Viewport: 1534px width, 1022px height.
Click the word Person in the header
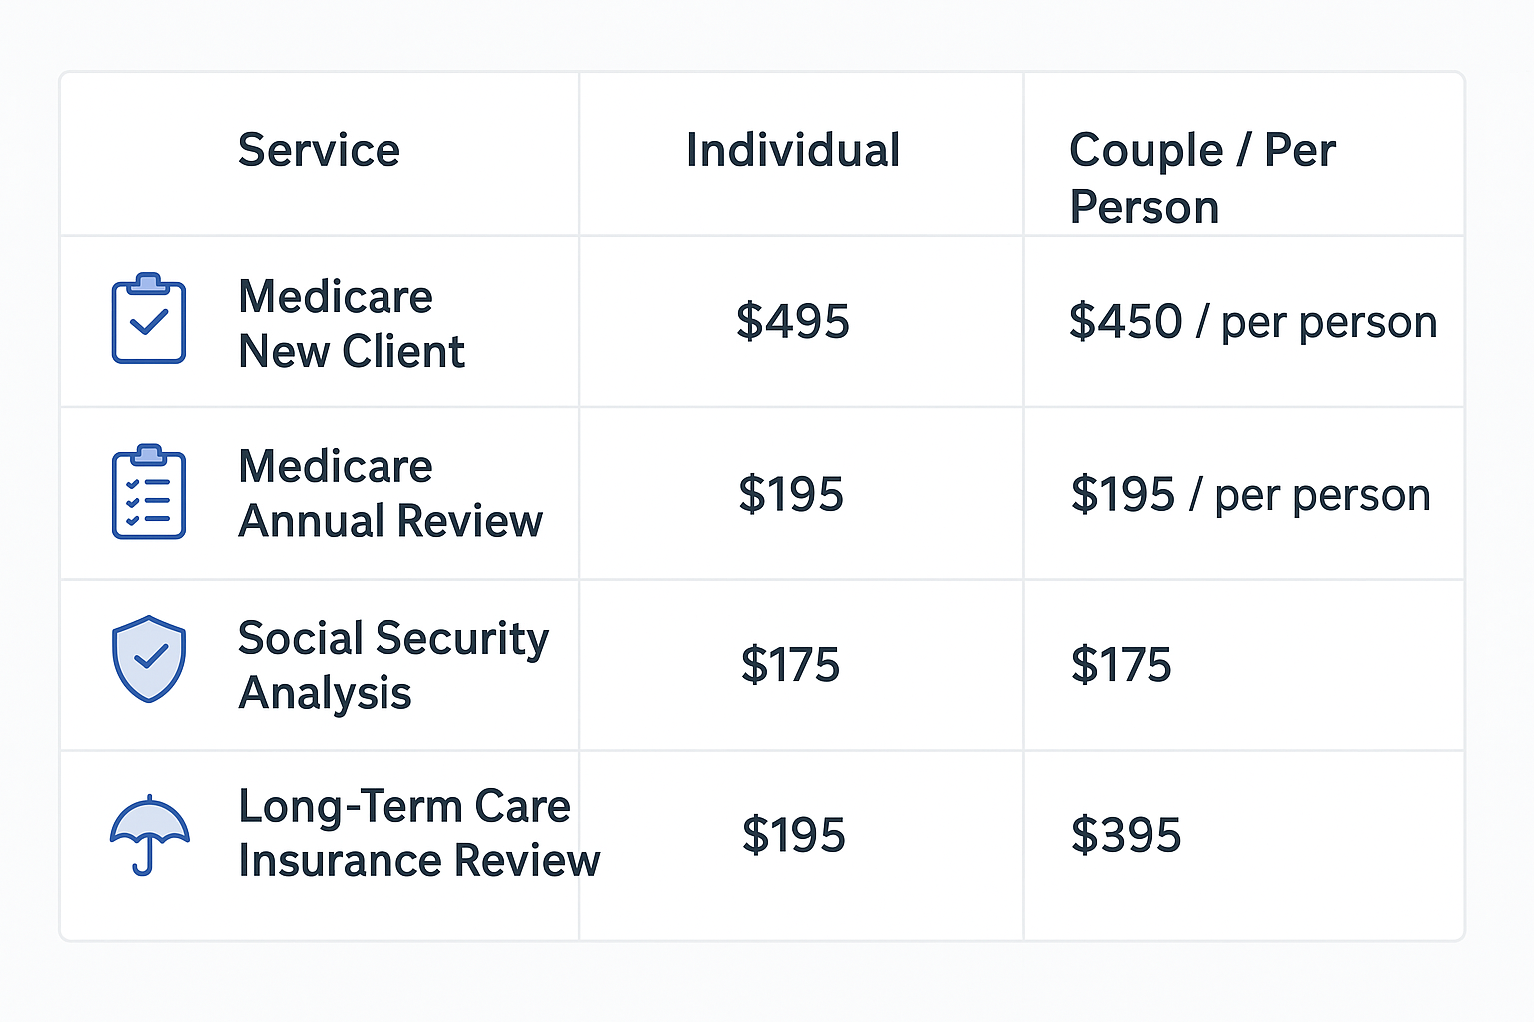[x=1145, y=208]
